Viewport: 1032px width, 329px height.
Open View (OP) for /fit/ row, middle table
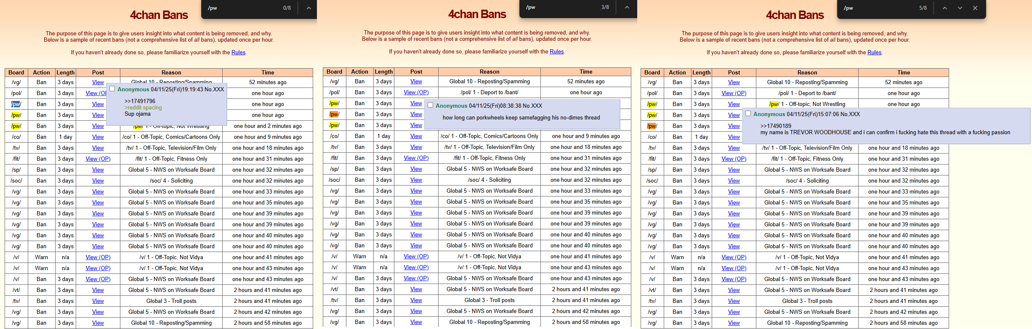point(416,158)
